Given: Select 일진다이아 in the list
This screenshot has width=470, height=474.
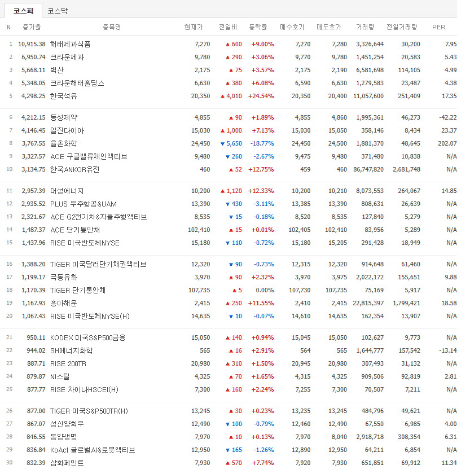Looking at the screenshot, I should (67, 130).
